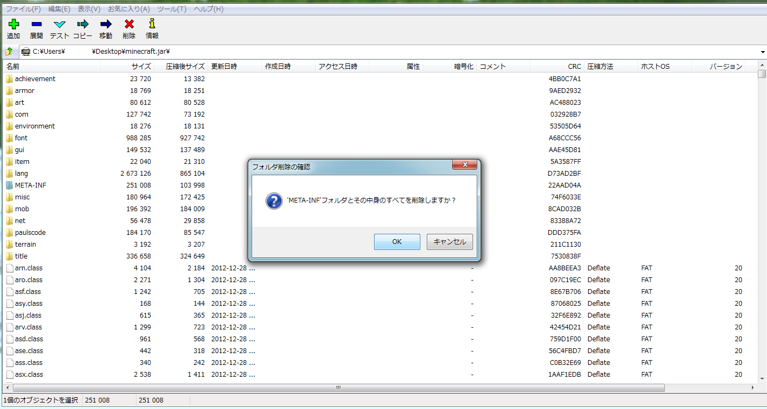The height and width of the screenshot is (409, 767).
Task: Click the gui folder icon
Action: 9,149
